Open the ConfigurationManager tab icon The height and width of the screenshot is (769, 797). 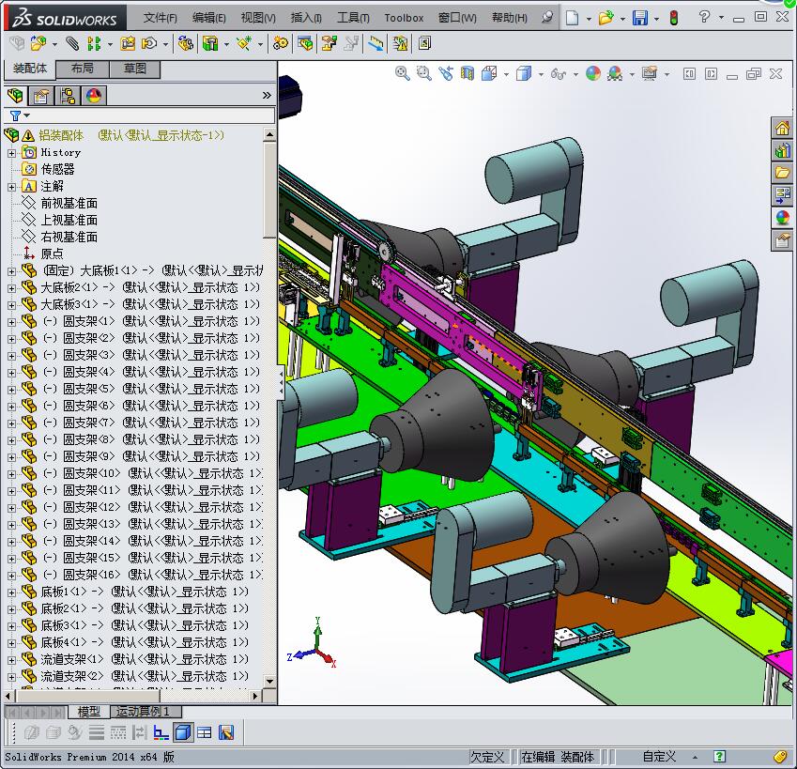point(67,95)
